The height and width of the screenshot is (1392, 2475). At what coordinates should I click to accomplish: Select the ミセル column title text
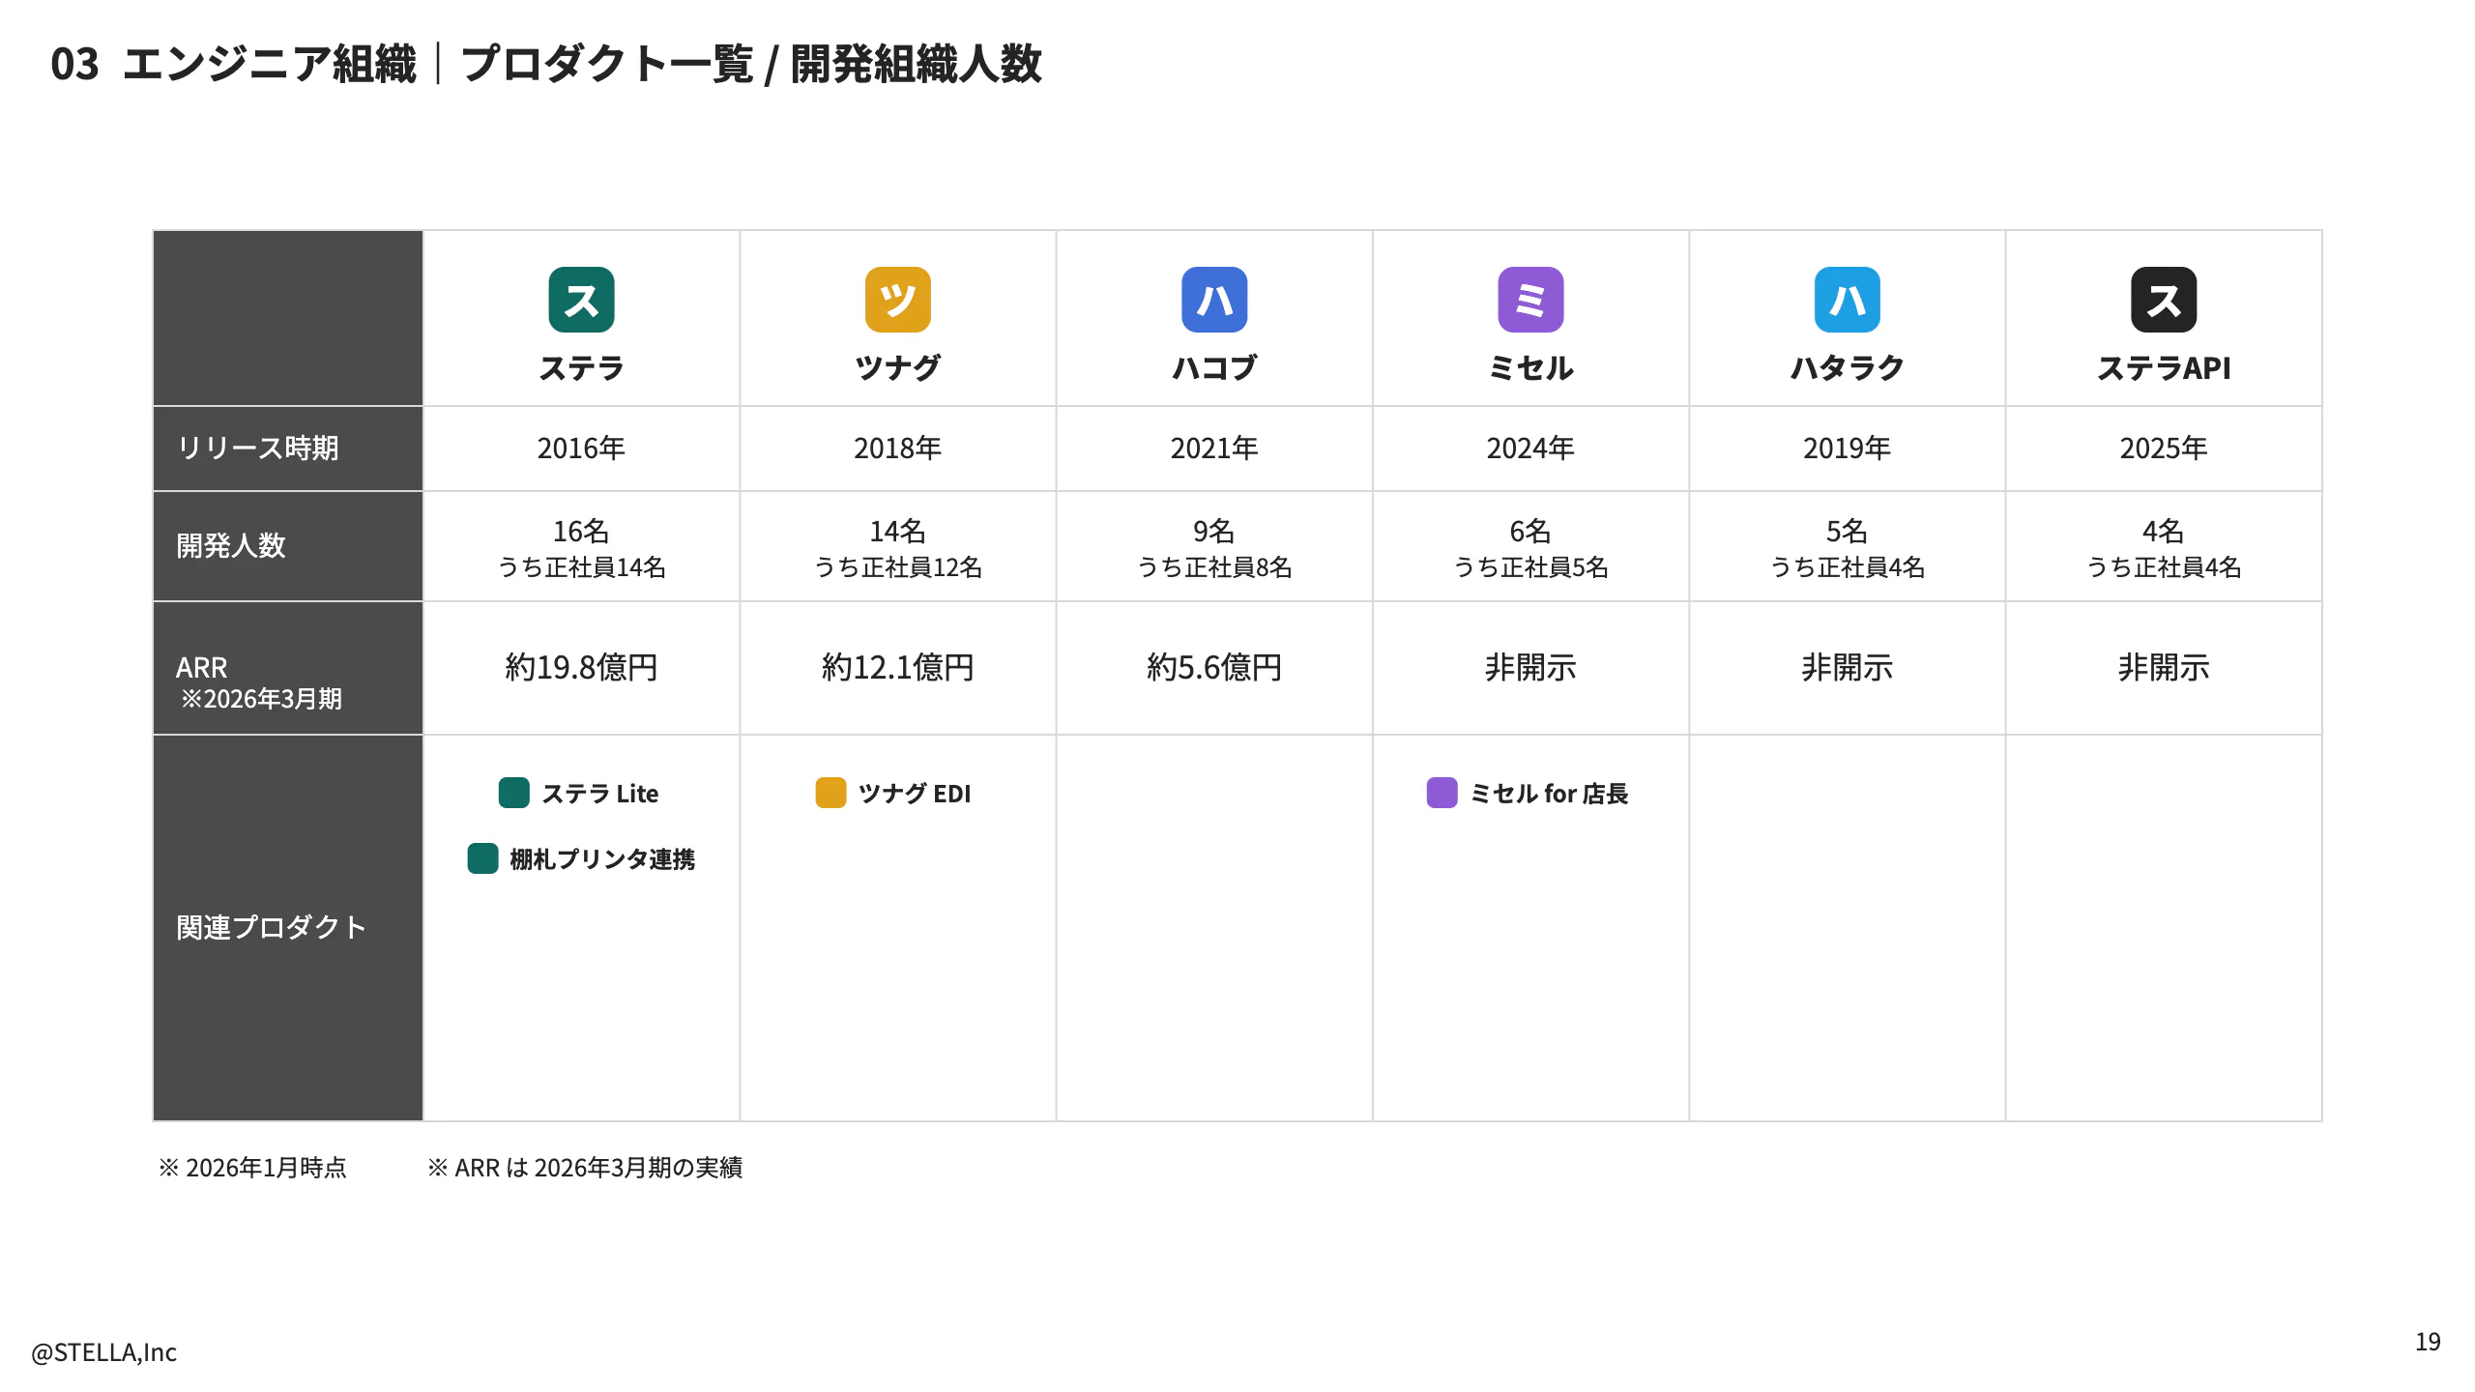pyautogui.click(x=1530, y=368)
